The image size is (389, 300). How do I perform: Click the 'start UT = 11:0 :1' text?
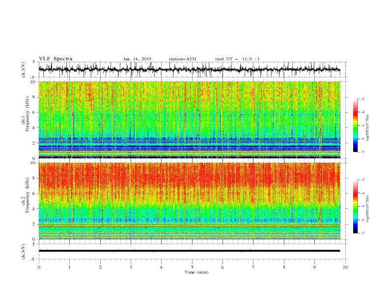237,59
